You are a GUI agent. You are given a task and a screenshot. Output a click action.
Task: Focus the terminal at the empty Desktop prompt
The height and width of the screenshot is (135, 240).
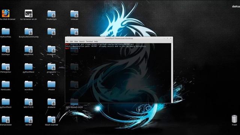click(x=72, y=48)
